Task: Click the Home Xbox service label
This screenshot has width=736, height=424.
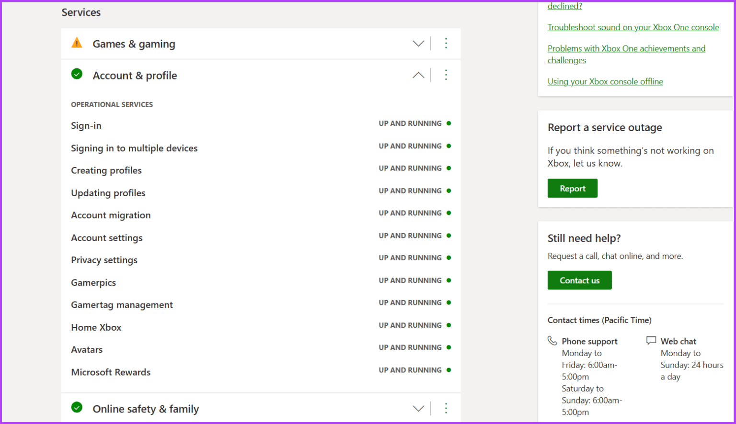Action: pos(96,327)
